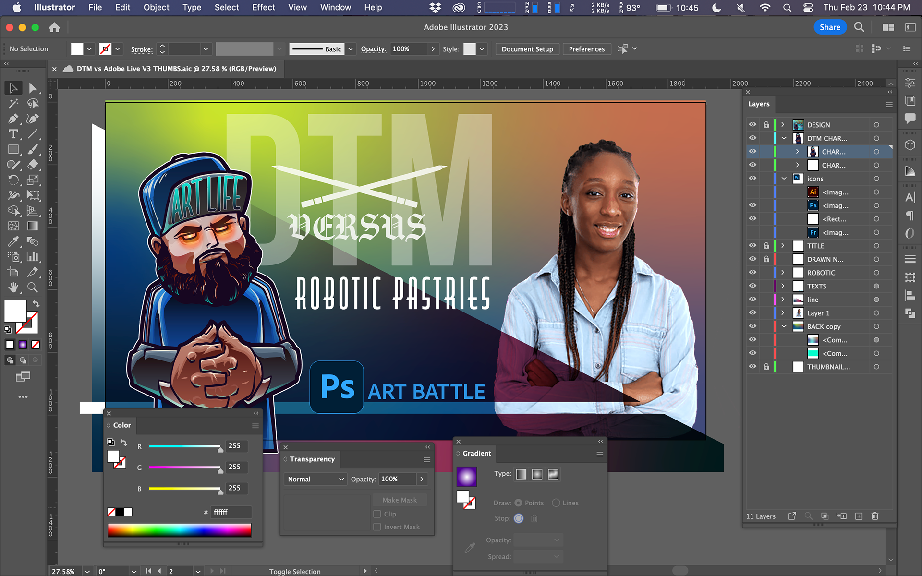The height and width of the screenshot is (576, 922).
Task: Hide the BACK copy layer
Action: (752, 326)
